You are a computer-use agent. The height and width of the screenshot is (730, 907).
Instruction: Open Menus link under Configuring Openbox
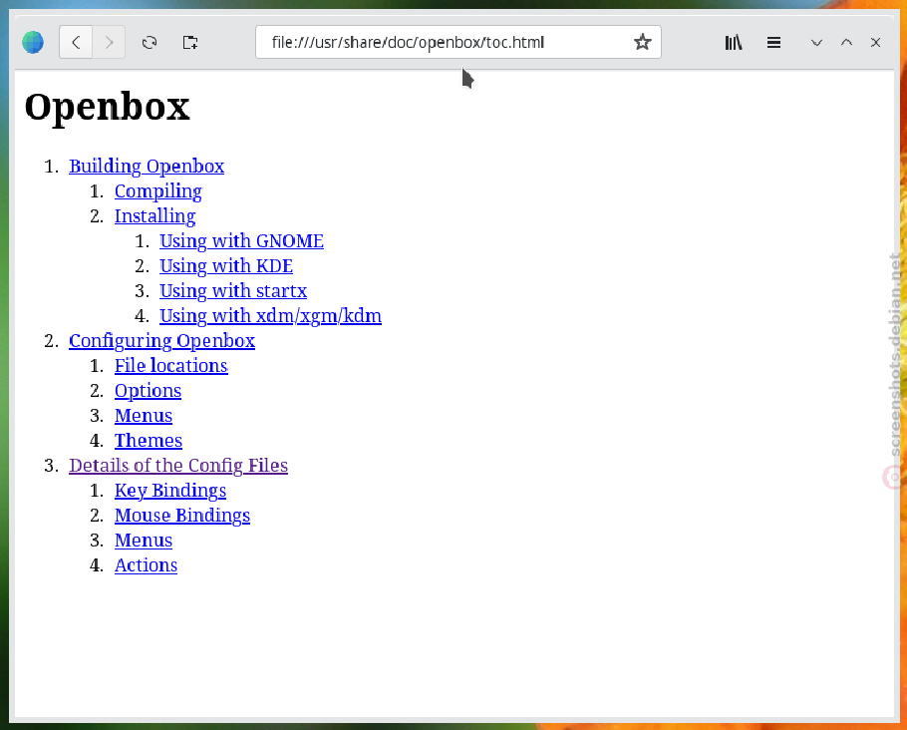click(144, 415)
